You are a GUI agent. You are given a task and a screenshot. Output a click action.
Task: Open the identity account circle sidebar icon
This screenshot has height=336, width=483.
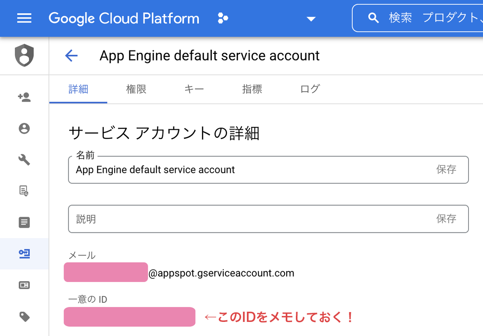[x=24, y=129]
